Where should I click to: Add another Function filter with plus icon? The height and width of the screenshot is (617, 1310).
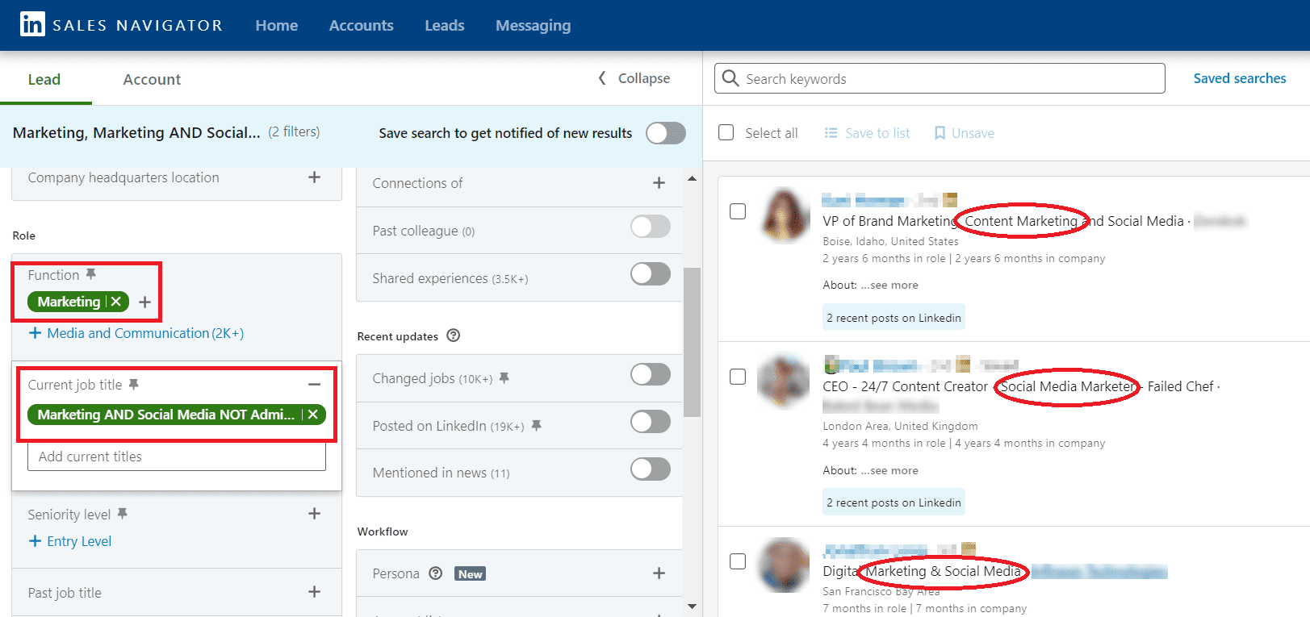pos(145,302)
